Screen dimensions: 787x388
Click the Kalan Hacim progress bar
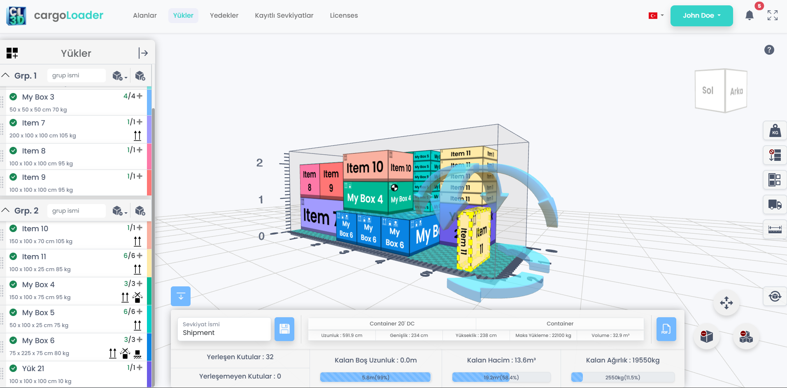[x=501, y=377]
